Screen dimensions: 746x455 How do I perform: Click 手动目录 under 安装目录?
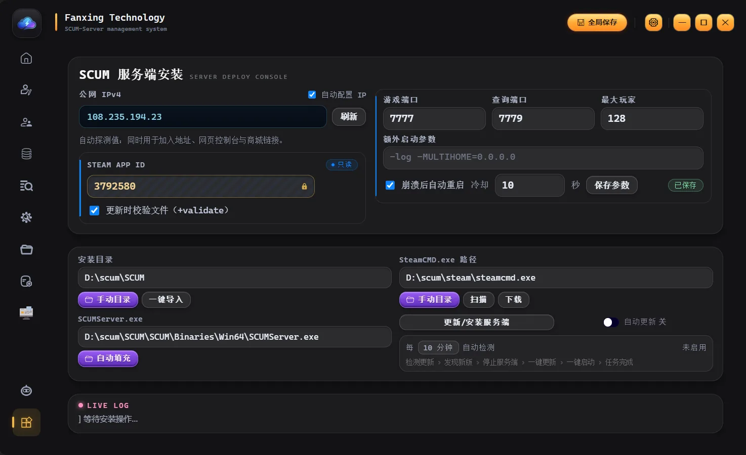click(108, 300)
